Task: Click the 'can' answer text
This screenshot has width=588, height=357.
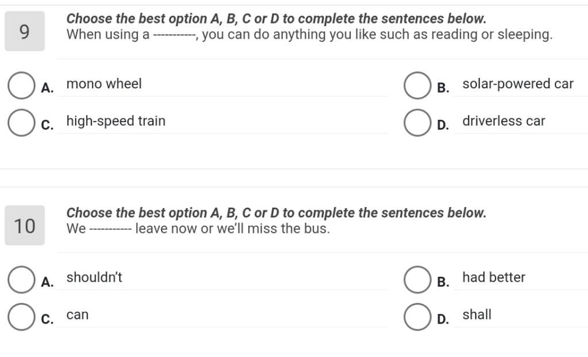Action: [78, 315]
